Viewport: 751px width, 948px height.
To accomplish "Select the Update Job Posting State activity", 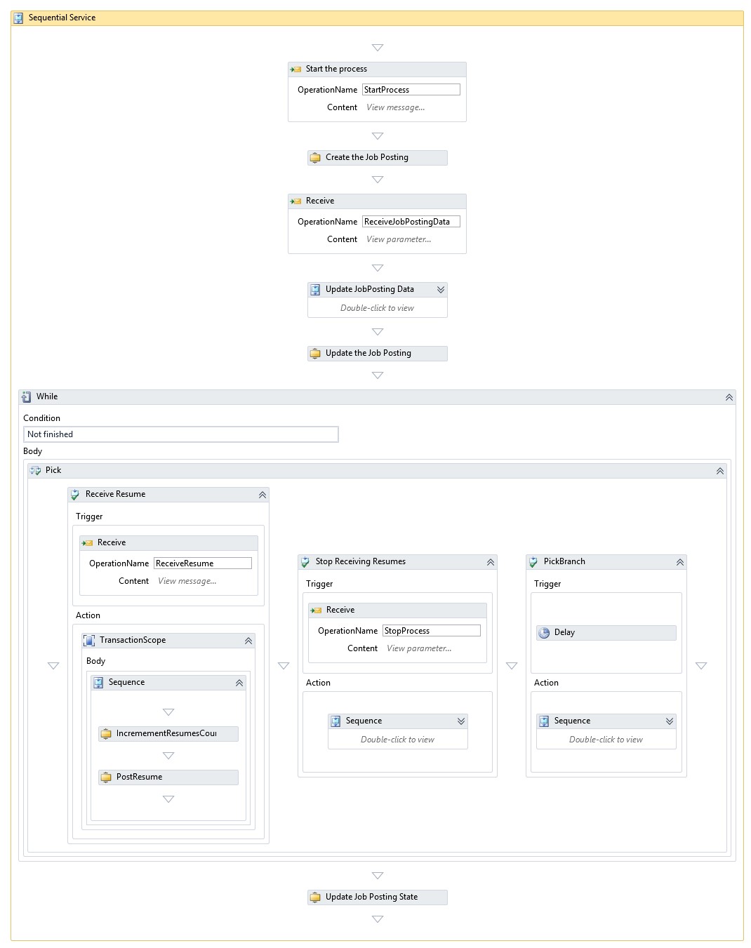I will pyautogui.click(x=378, y=897).
